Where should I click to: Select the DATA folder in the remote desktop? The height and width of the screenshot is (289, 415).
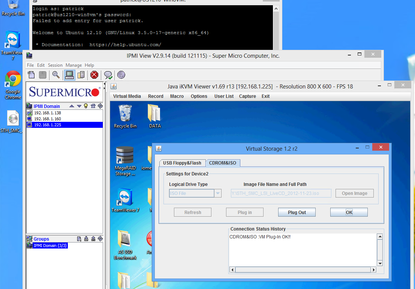[x=154, y=117]
